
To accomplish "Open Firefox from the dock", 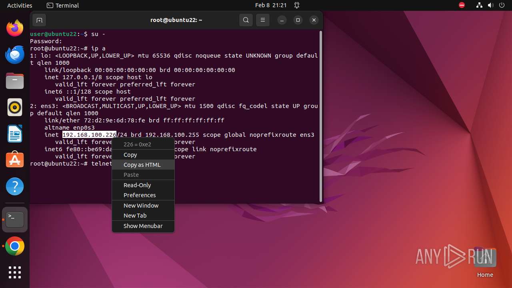I will click(x=15, y=28).
